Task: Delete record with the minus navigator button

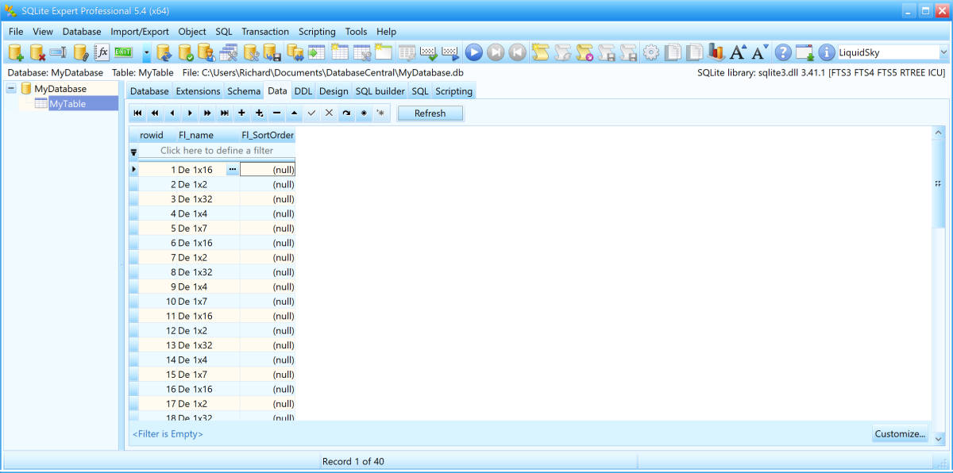Action: (277, 113)
